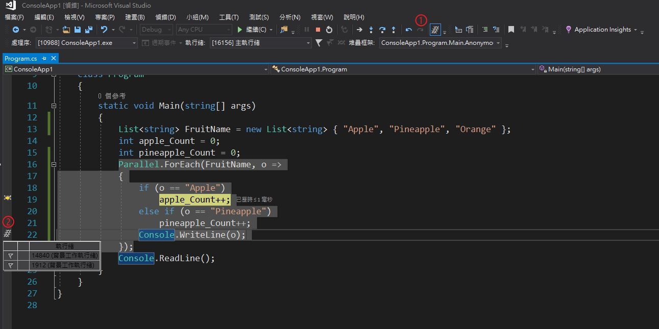Screen dimensions: 659x329
Task: Close the Program.cs tab
Action: pos(54,59)
